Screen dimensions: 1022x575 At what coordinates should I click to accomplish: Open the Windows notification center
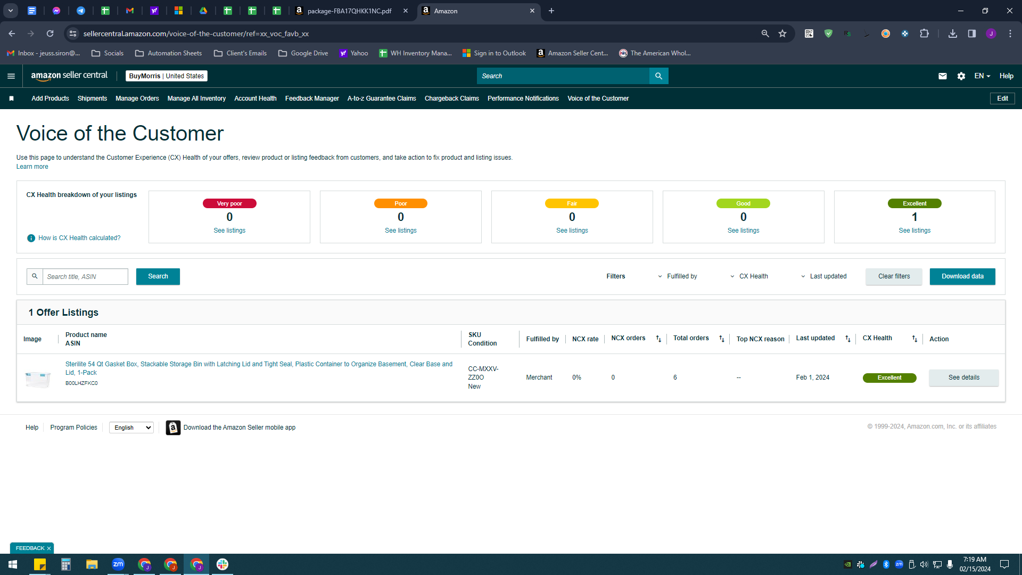(x=1004, y=564)
